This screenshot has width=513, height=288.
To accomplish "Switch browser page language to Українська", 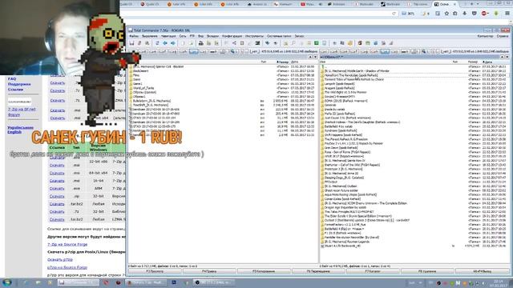I will pyautogui.click(x=20, y=128).
